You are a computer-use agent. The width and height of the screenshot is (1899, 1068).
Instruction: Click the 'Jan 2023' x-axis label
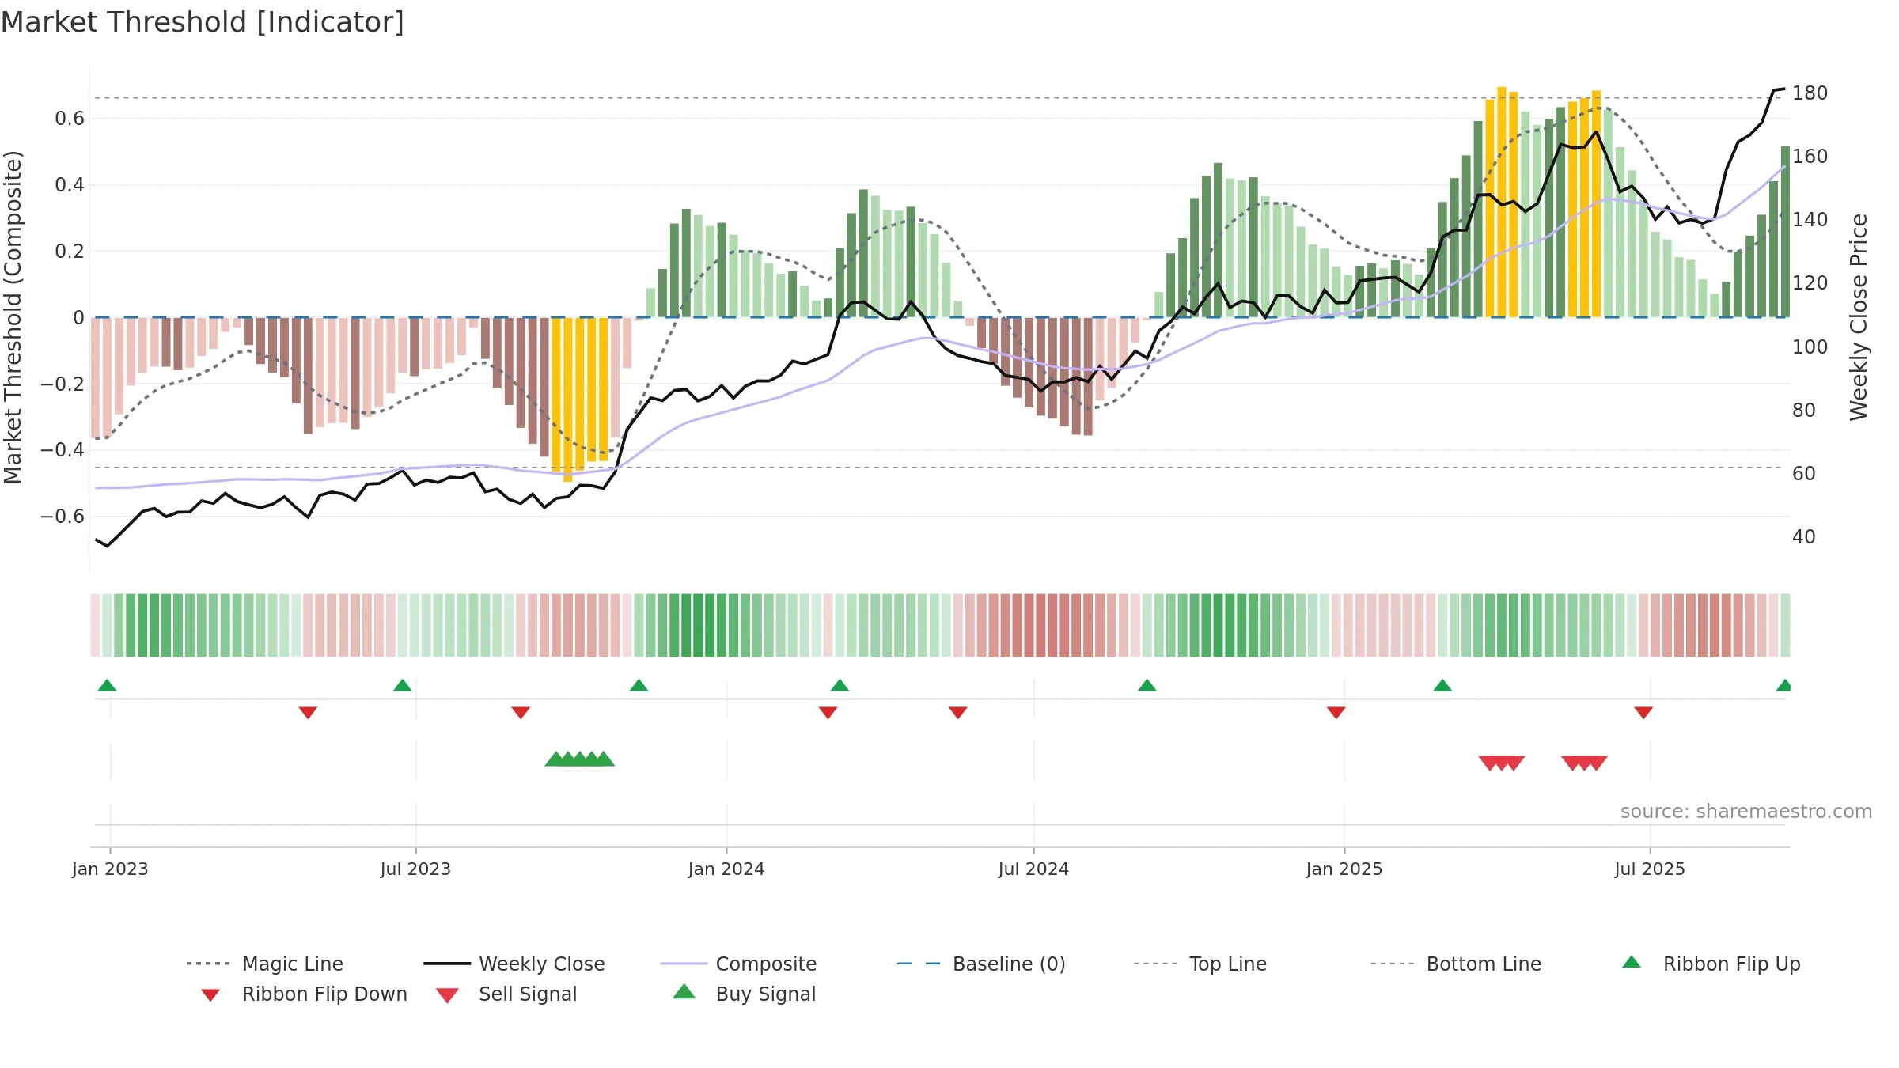click(110, 869)
